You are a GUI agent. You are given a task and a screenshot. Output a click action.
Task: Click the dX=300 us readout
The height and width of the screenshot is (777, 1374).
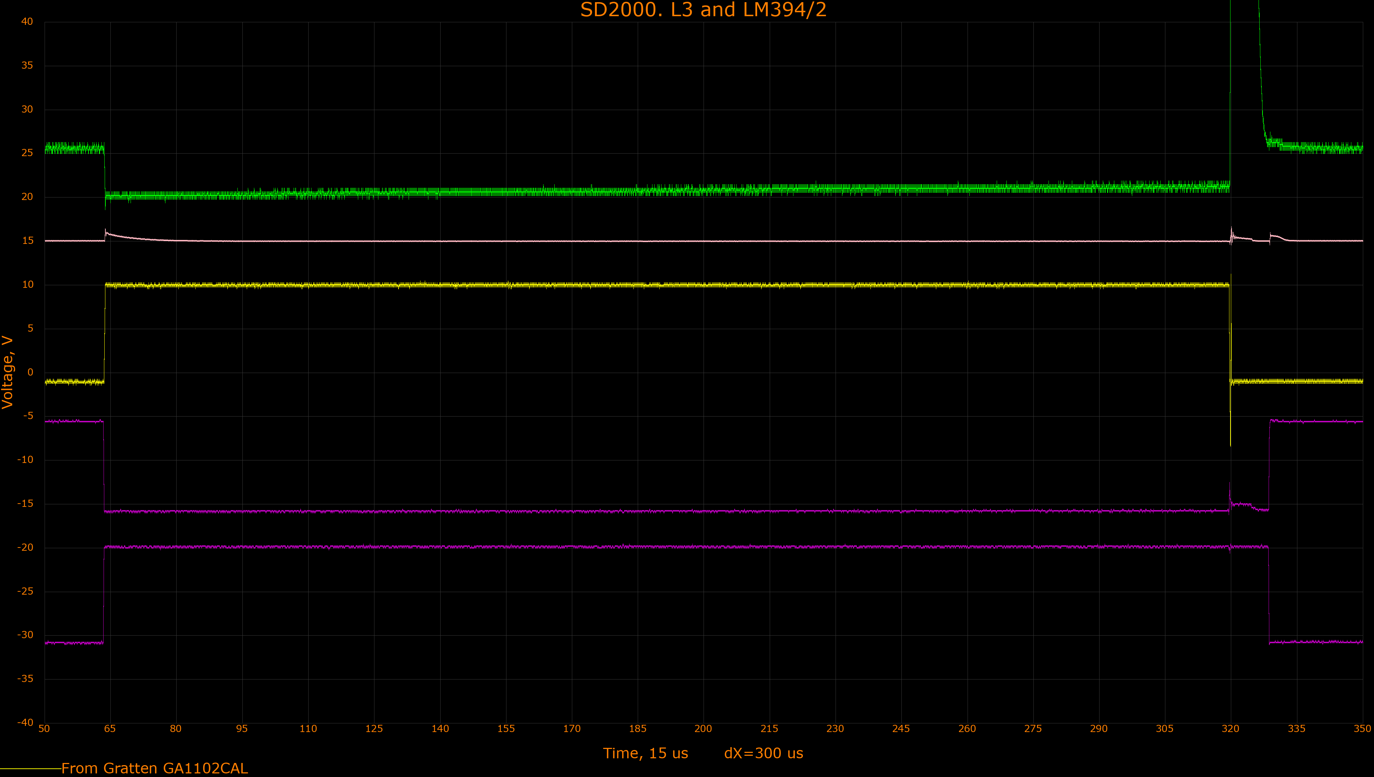(x=763, y=753)
